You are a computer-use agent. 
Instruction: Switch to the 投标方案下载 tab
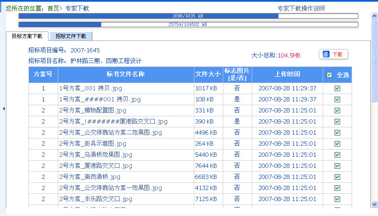point(27,36)
